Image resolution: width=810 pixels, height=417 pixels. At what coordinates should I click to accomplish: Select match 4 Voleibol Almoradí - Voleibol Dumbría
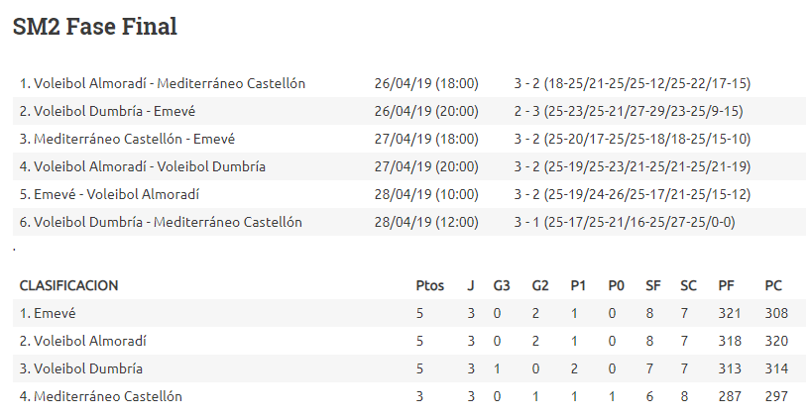tap(143, 166)
